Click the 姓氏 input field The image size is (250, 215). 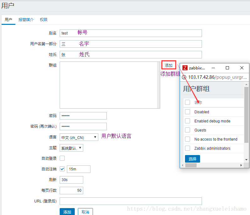tap(131, 55)
